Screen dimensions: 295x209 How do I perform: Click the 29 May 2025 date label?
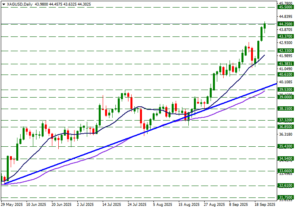pos(12,205)
